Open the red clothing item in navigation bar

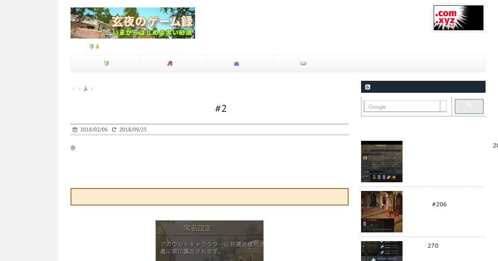[170, 63]
